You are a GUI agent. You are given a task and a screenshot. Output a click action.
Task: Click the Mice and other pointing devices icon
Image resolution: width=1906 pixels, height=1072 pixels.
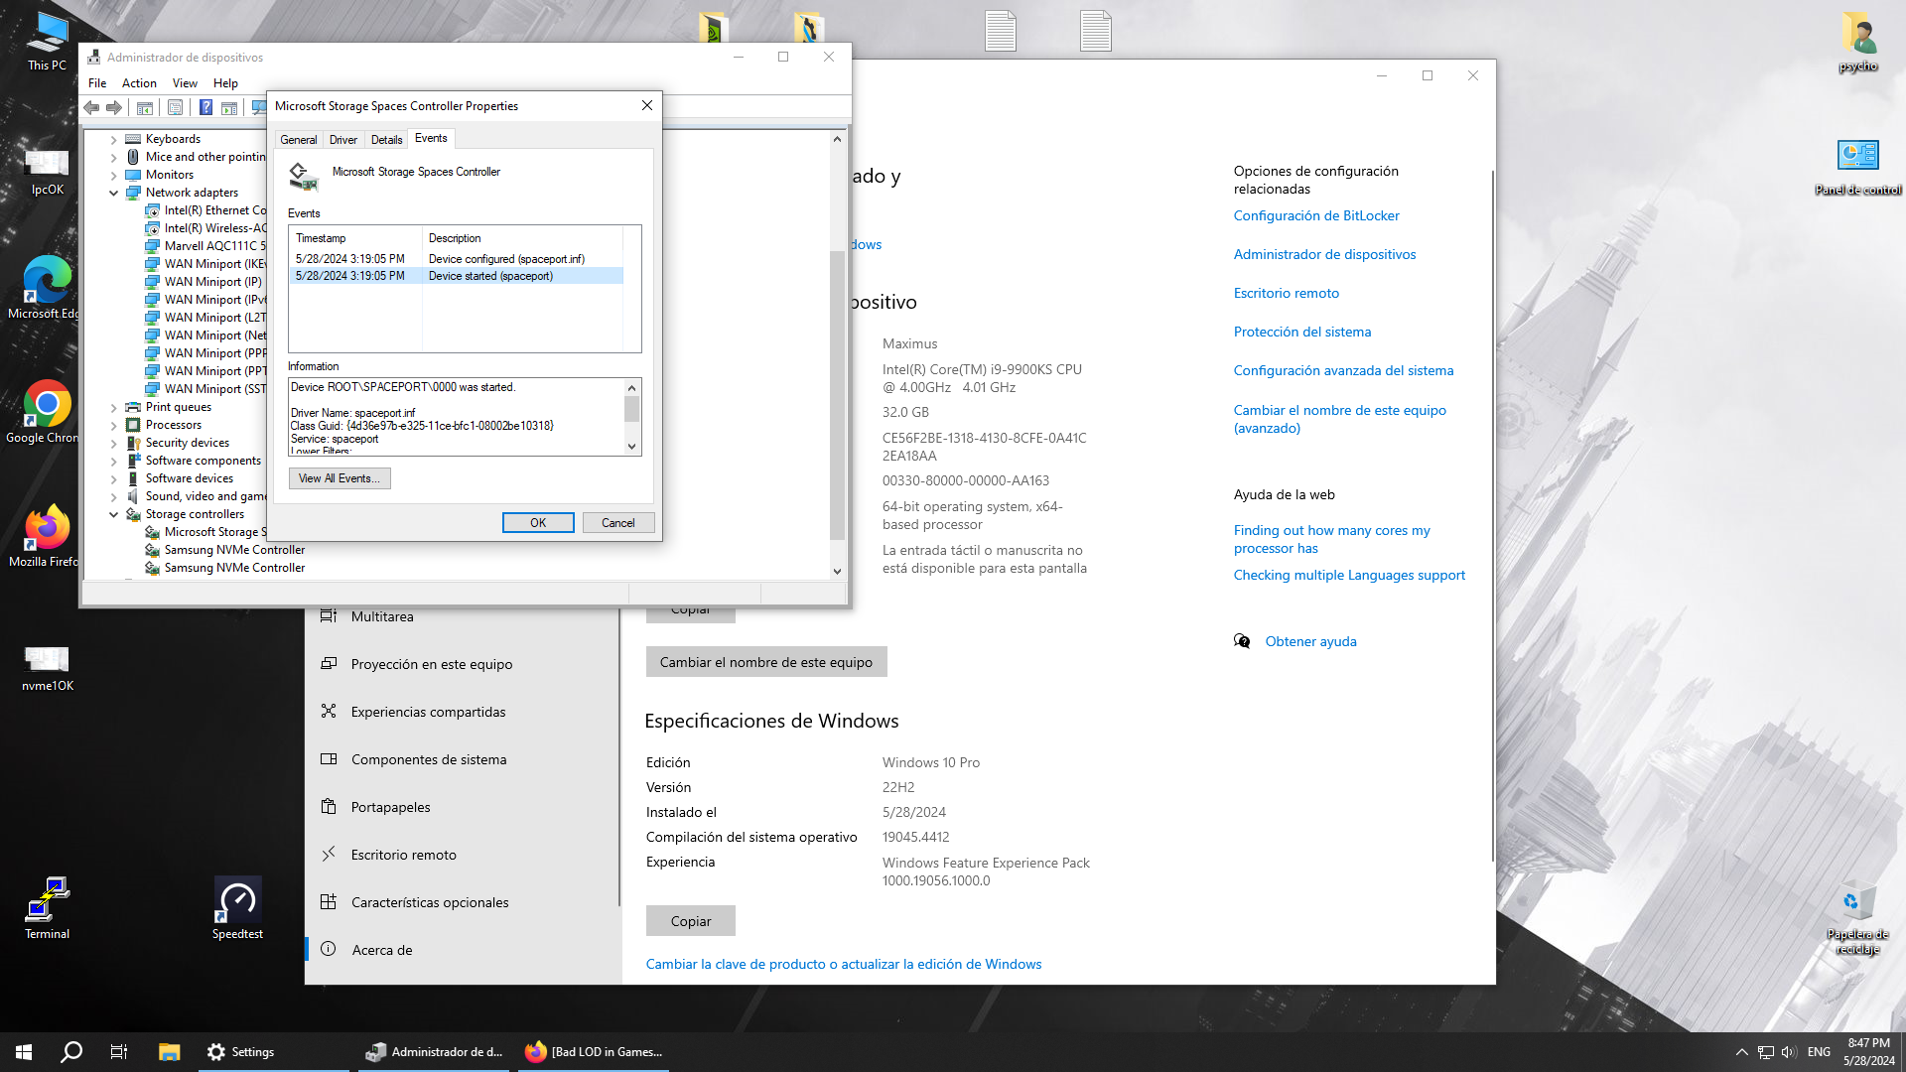pos(133,157)
